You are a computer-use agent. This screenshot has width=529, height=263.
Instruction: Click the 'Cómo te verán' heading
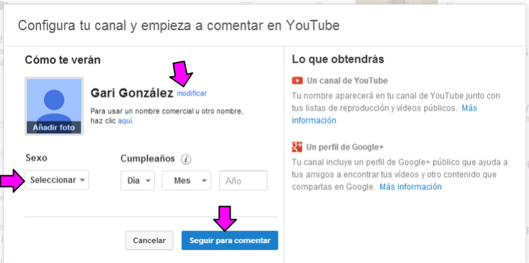(62, 60)
